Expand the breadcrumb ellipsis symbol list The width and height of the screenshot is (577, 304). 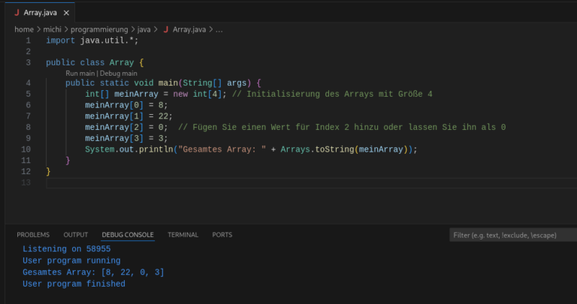tap(219, 29)
